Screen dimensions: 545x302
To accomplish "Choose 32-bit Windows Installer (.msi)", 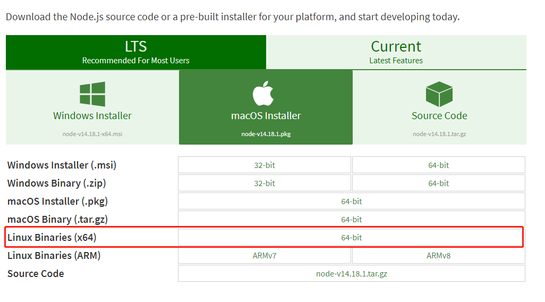I will tap(265, 165).
